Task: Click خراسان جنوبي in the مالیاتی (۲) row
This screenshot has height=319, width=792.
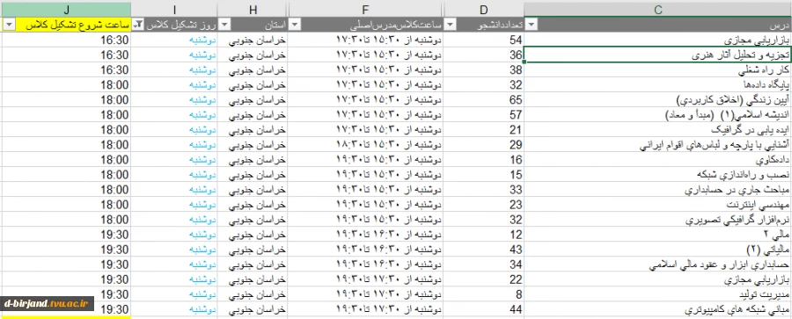Action: click(253, 250)
